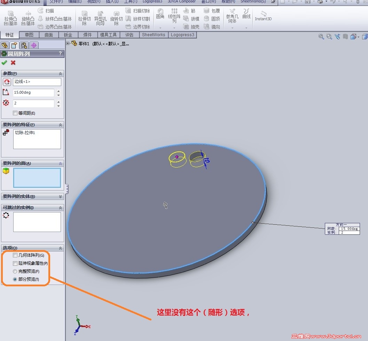Select the 部分预览 partial preview radio button

pos(15,279)
